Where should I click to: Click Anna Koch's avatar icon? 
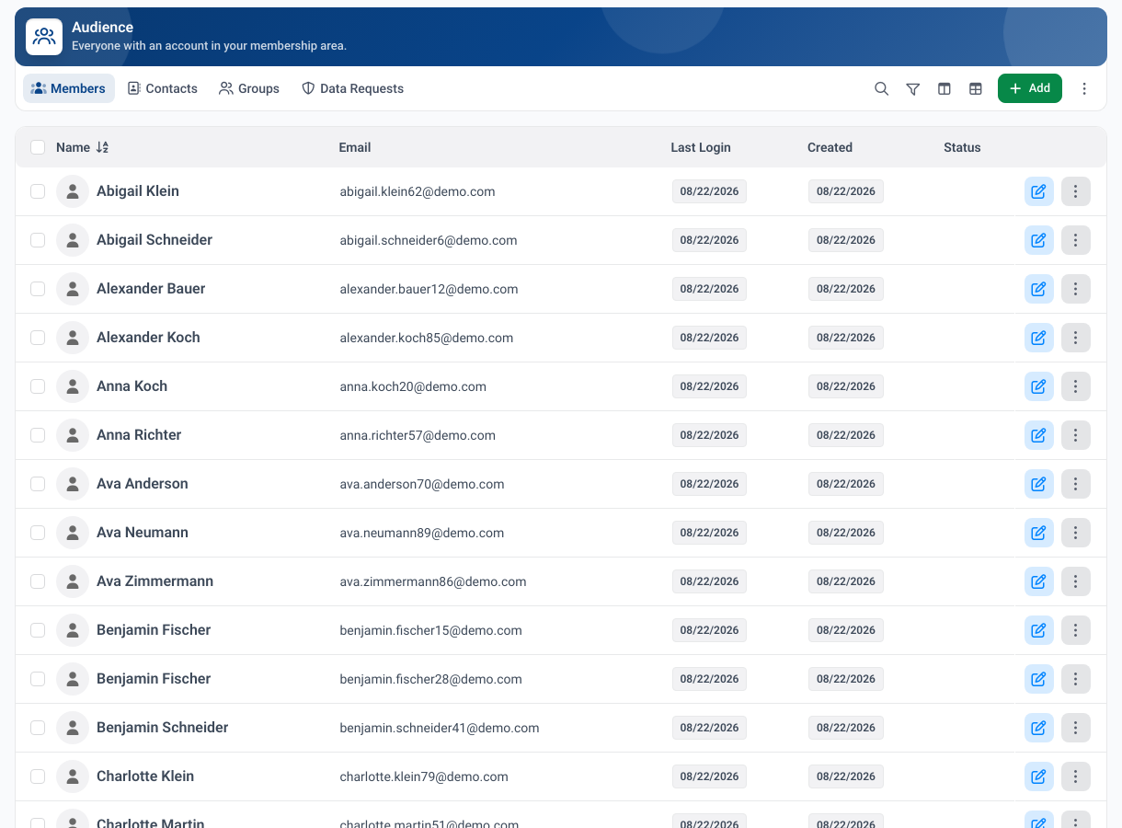point(73,386)
